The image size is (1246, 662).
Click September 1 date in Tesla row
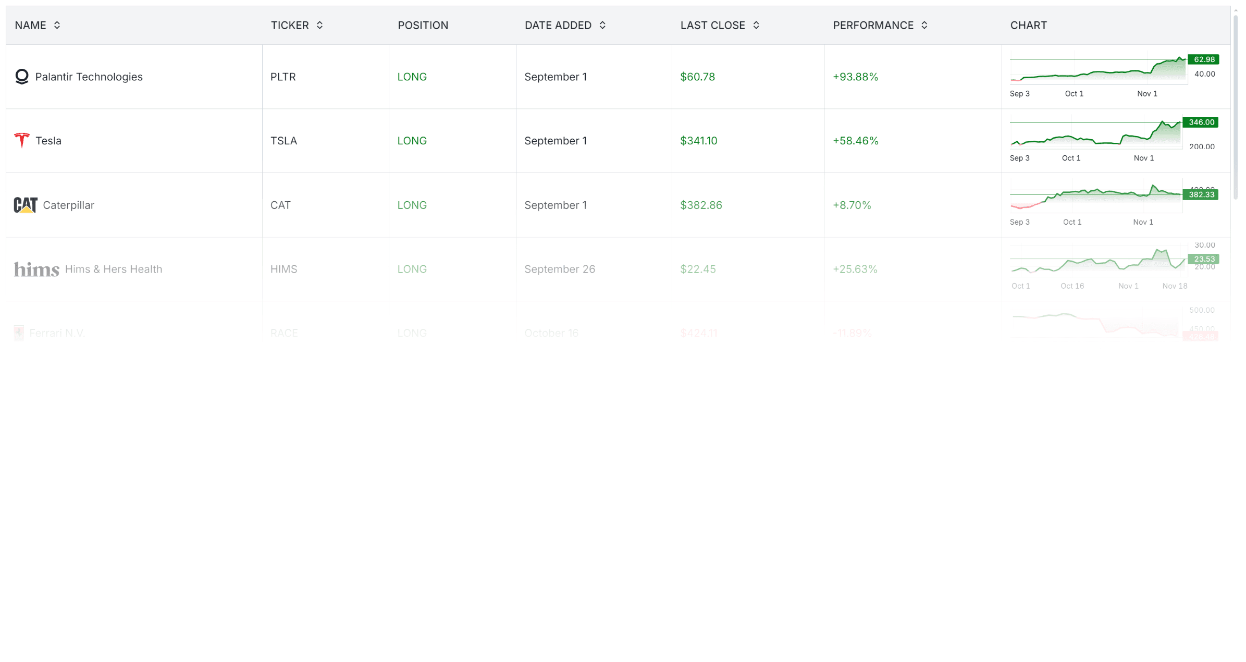(556, 141)
